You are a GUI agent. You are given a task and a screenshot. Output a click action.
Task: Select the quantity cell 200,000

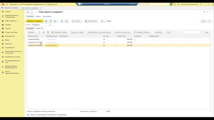point(124,39)
